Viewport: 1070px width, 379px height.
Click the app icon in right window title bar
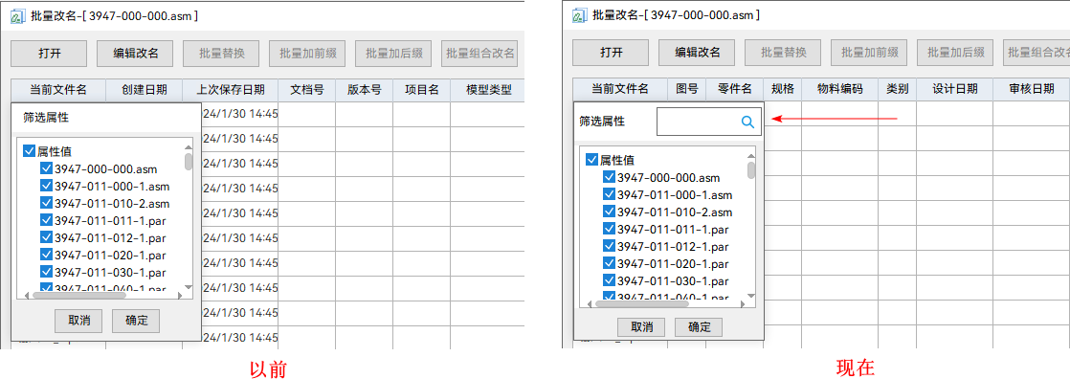[x=579, y=15]
